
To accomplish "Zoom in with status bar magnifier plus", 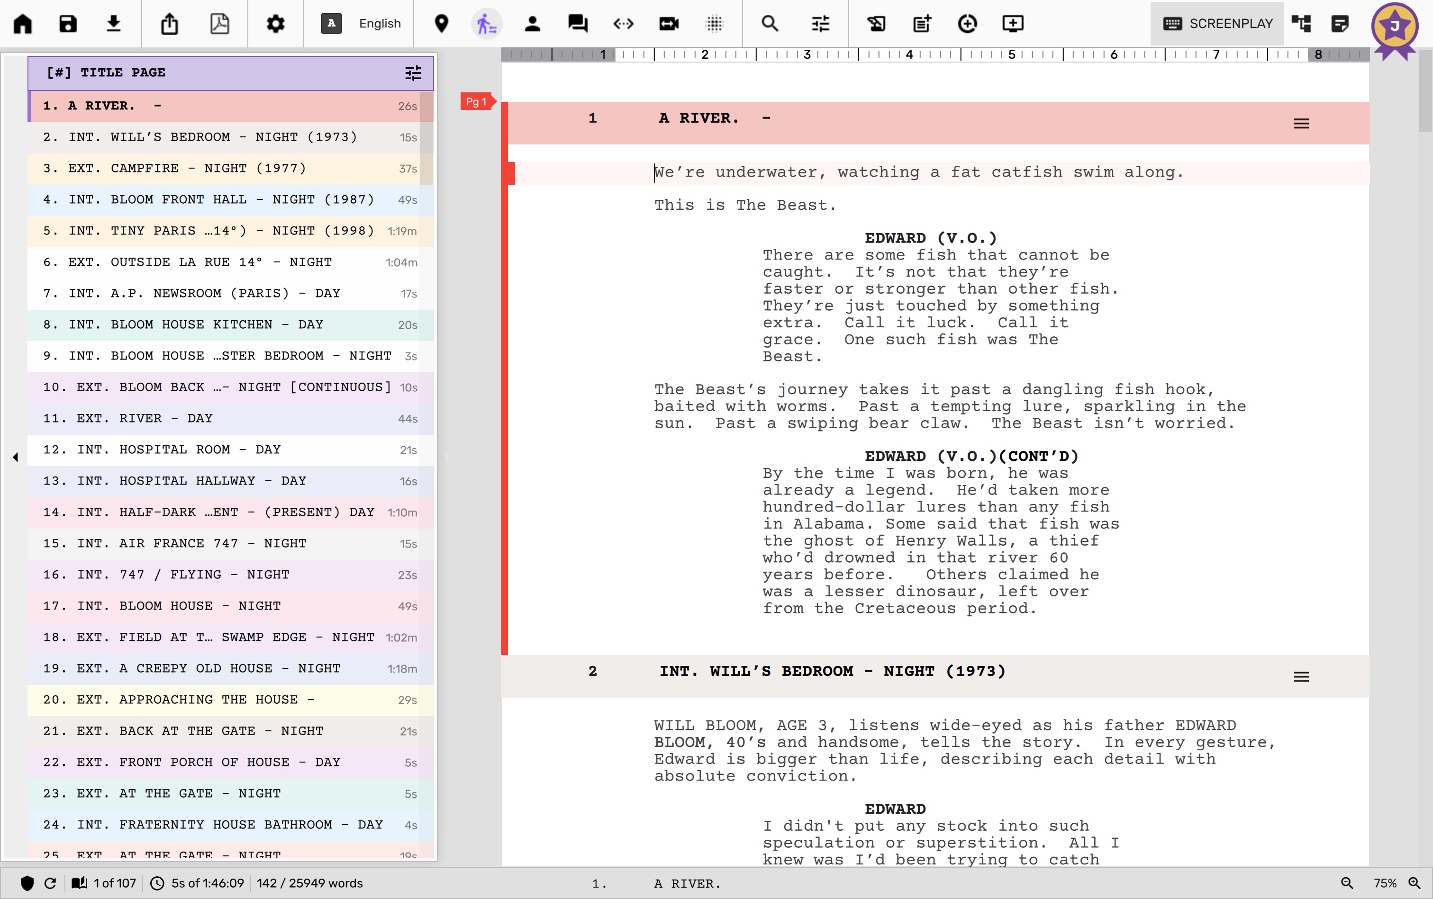I will pyautogui.click(x=1415, y=883).
